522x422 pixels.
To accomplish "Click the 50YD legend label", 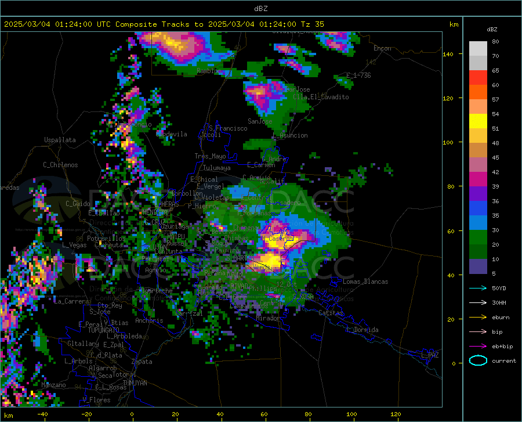I will (499, 288).
